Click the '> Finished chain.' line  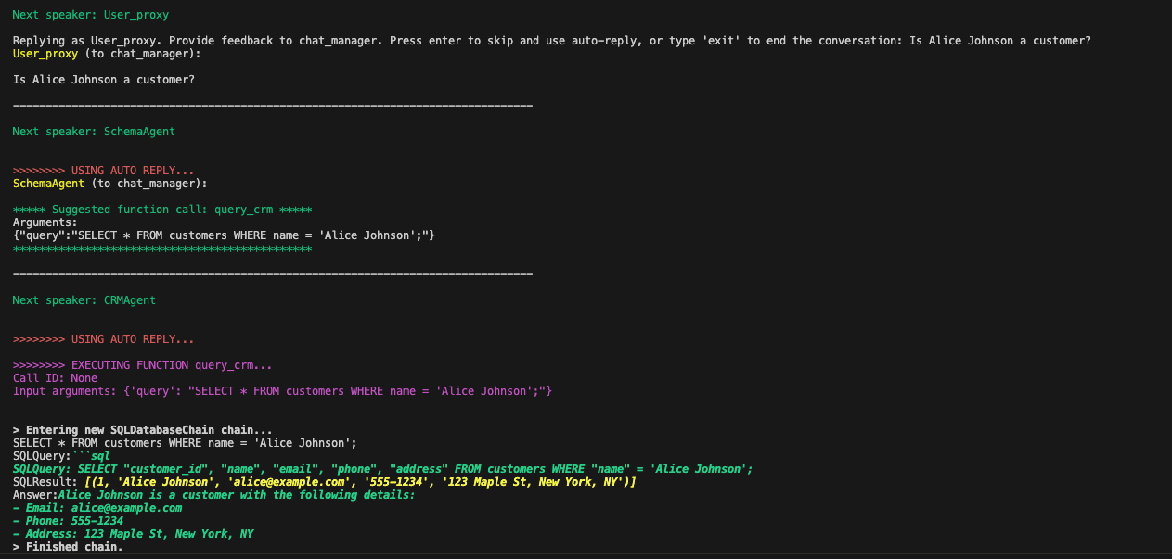(x=68, y=547)
